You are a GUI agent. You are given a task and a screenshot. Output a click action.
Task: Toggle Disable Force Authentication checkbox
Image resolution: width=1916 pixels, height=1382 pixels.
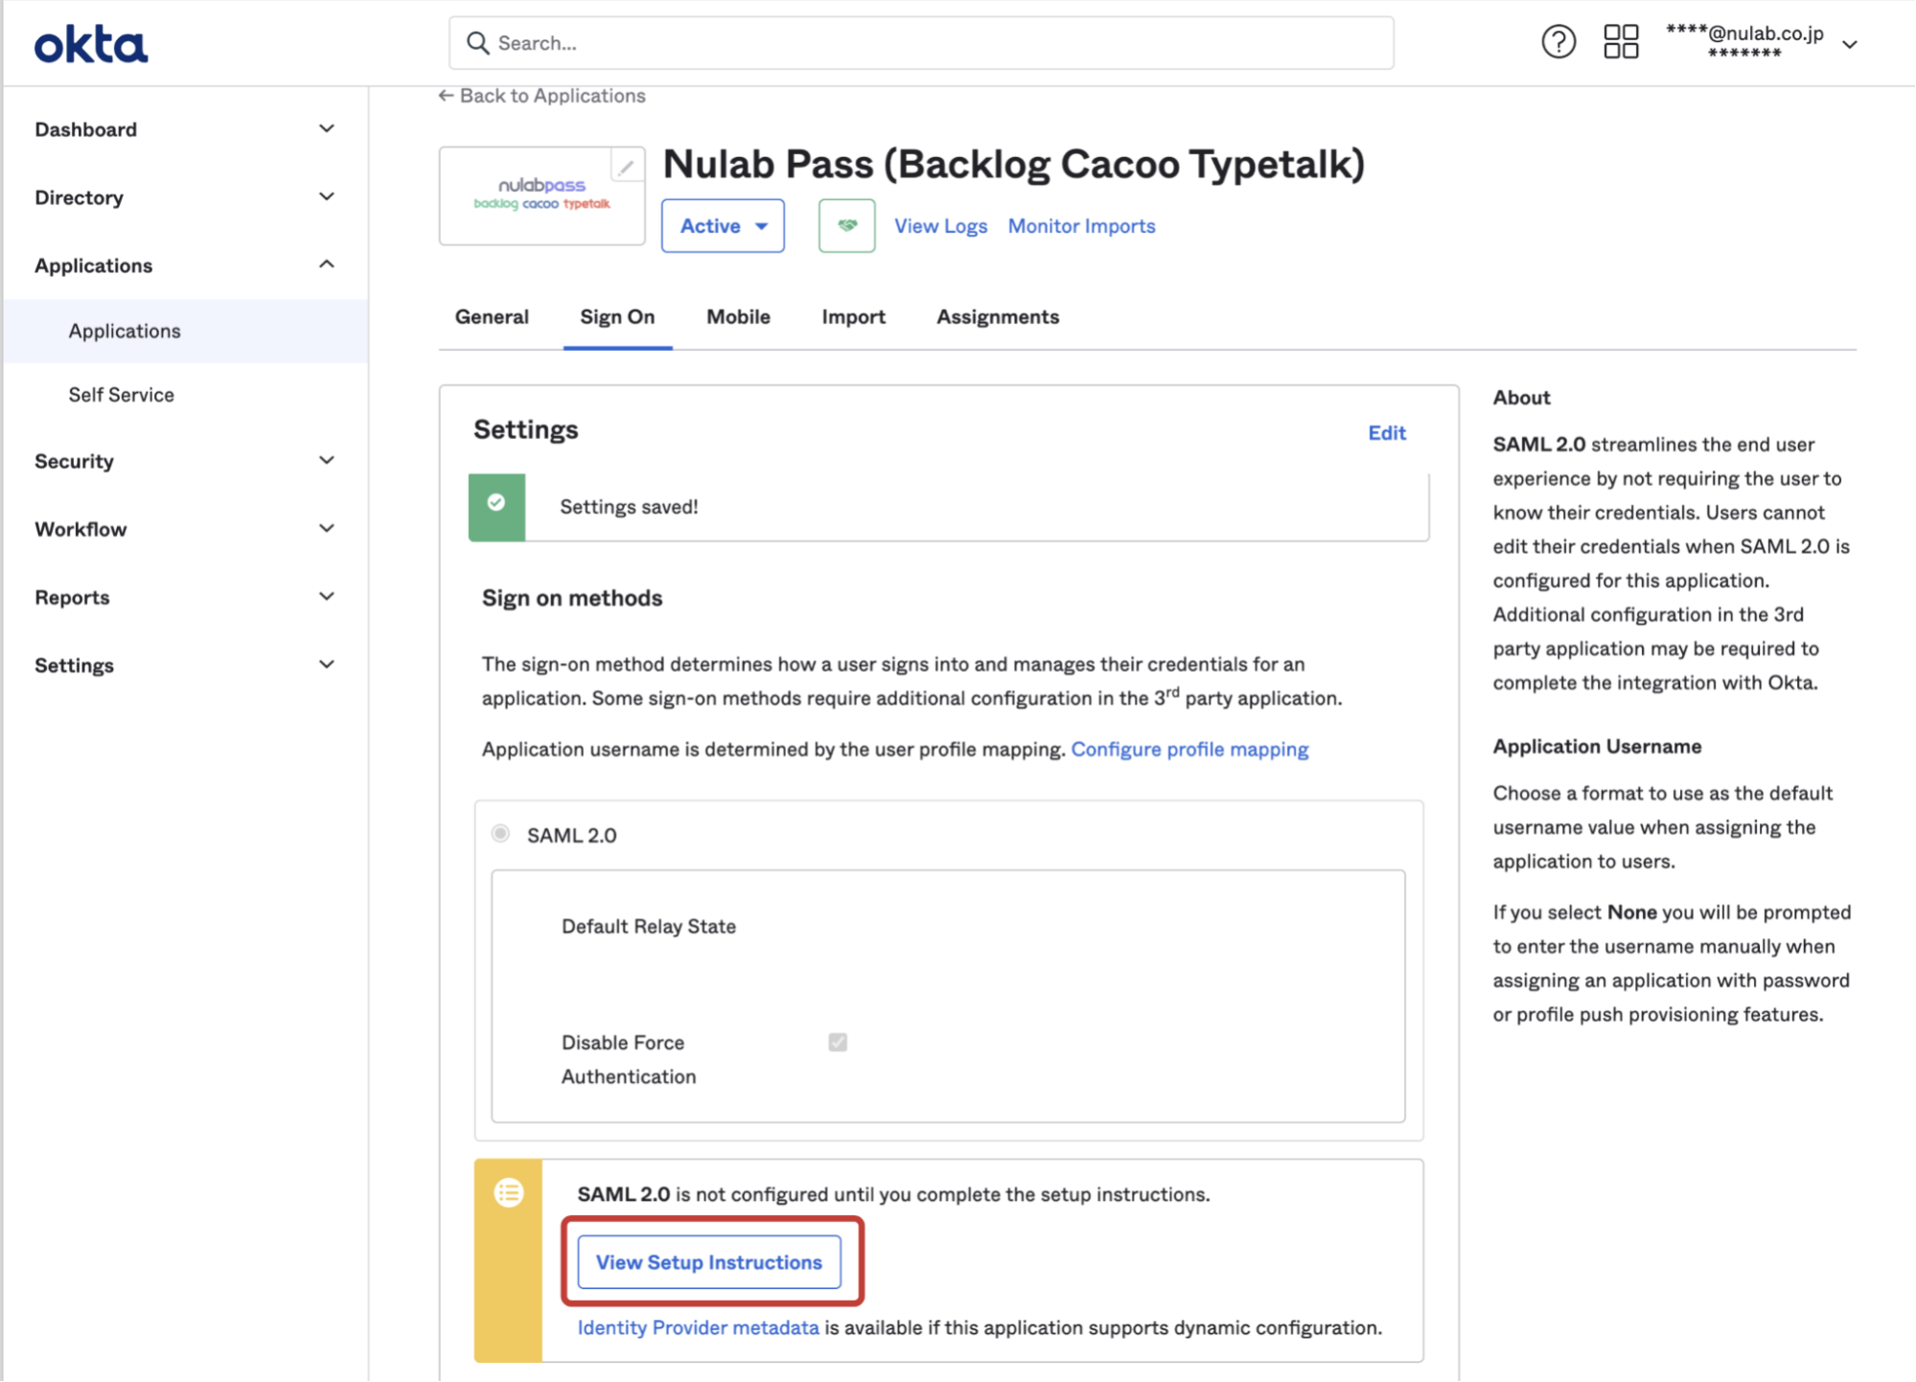[x=838, y=1042]
